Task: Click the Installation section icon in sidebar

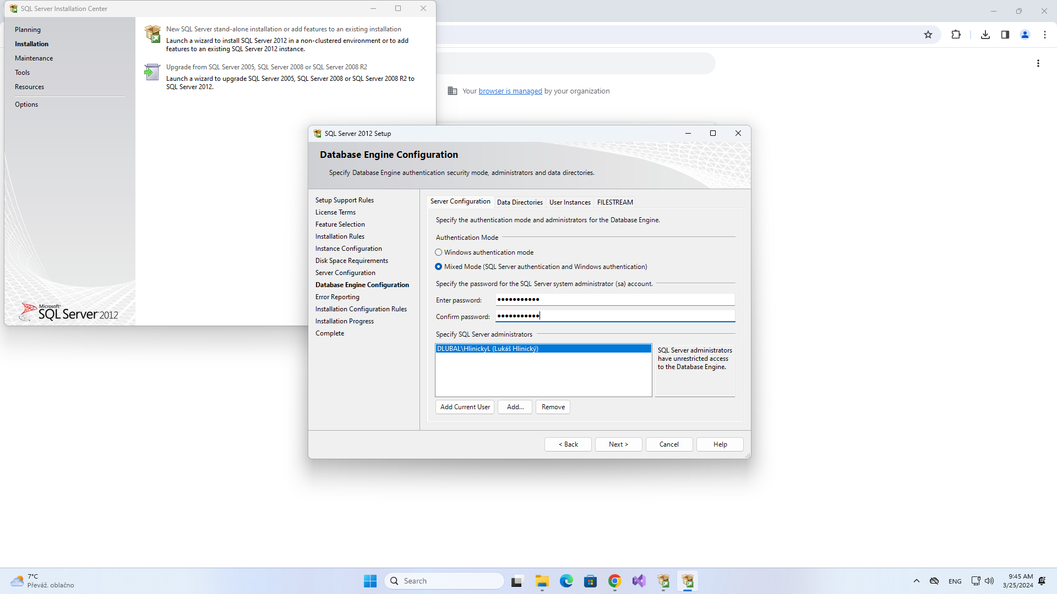Action: tap(32, 43)
